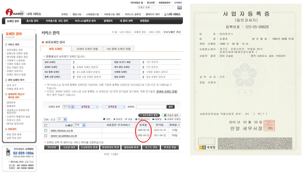Open the first 날짜없음 start date picker

click(x=87, y=107)
